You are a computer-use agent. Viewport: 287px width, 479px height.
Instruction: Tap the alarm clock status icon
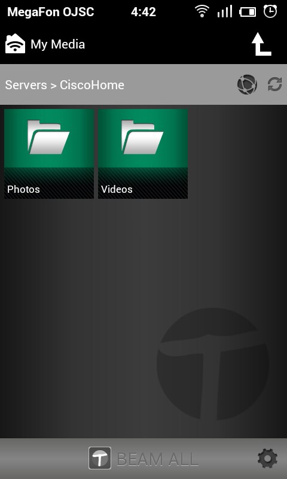tap(270, 11)
